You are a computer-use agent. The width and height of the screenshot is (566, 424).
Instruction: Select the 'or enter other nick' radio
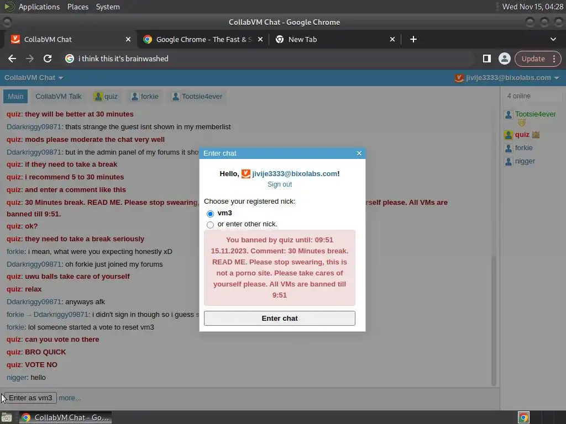tap(210, 225)
